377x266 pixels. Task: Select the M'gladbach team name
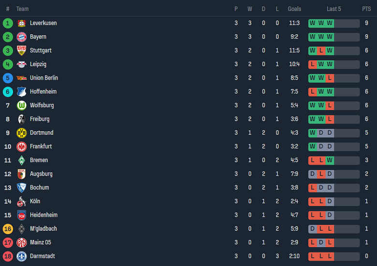[43, 229]
